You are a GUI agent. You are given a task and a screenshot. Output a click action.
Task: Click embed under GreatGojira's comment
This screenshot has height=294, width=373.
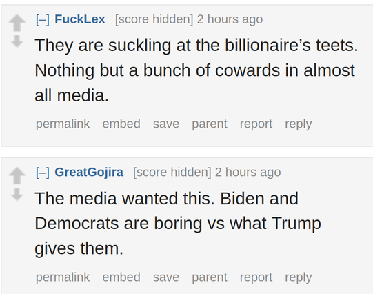pyautogui.click(x=121, y=277)
